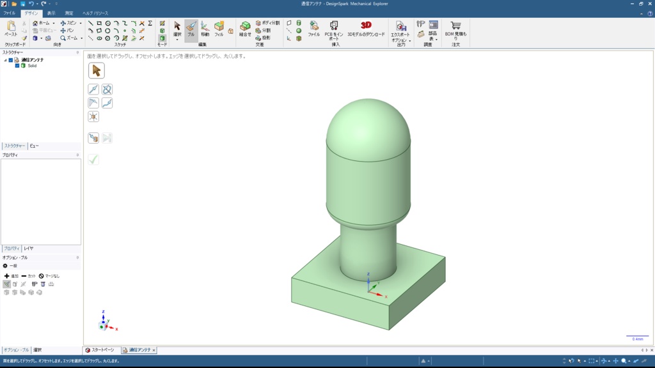Toggle visibility checkbox for Solid
The width and height of the screenshot is (655, 368).
point(17,66)
